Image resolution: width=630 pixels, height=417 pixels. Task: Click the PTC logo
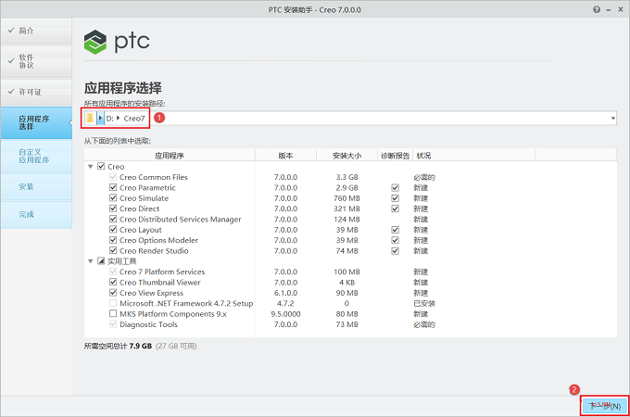[x=117, y=42]
